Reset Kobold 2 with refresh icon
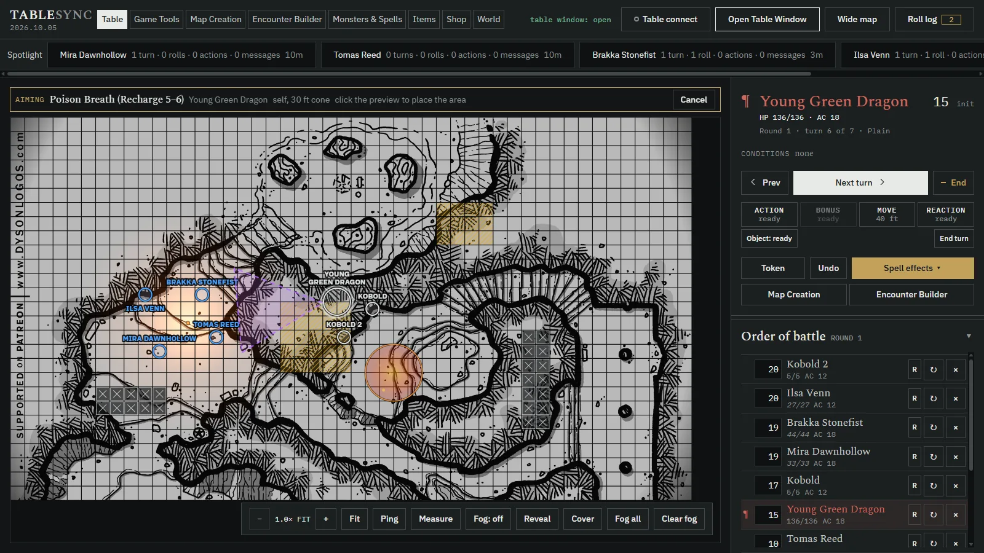Viewport: 984px width, 553px height. 933,369
